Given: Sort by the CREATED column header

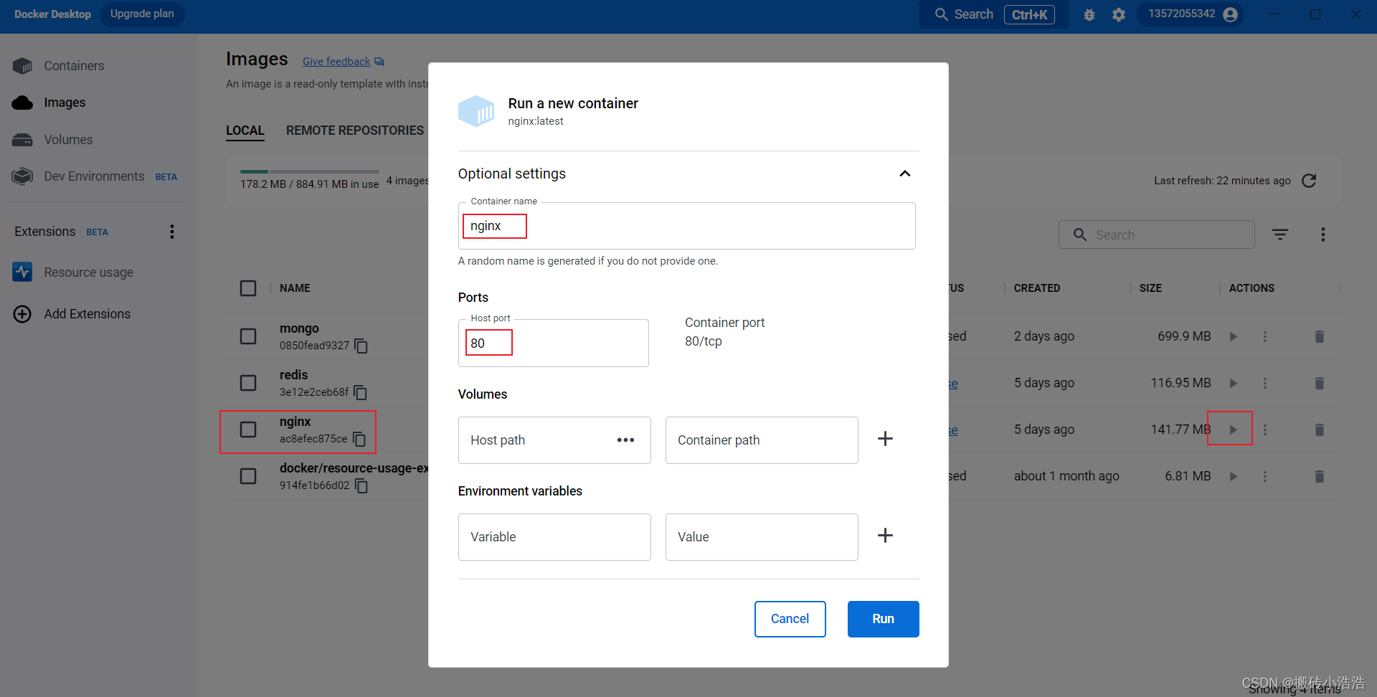Looking at the screenshot, I should click(x=1036, y=288).
